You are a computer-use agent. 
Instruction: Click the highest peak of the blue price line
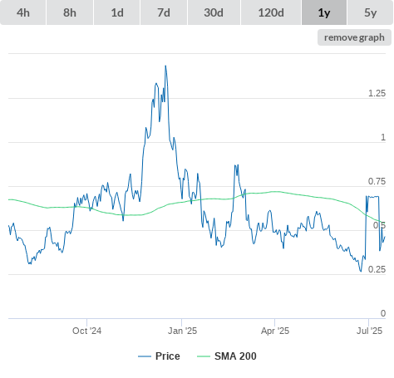[x=165, y=66]
